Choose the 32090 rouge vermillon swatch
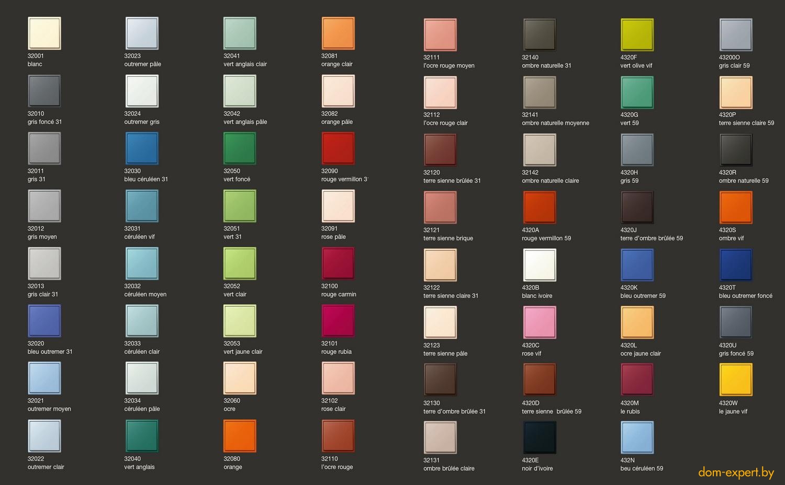This screenshot has width=785, height=485. pos(338,148)
